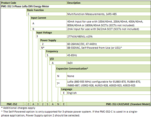Click the 'Description' column header
Image resolution: width=151 pixels, height=117 pixels.
tap(109, 3)
